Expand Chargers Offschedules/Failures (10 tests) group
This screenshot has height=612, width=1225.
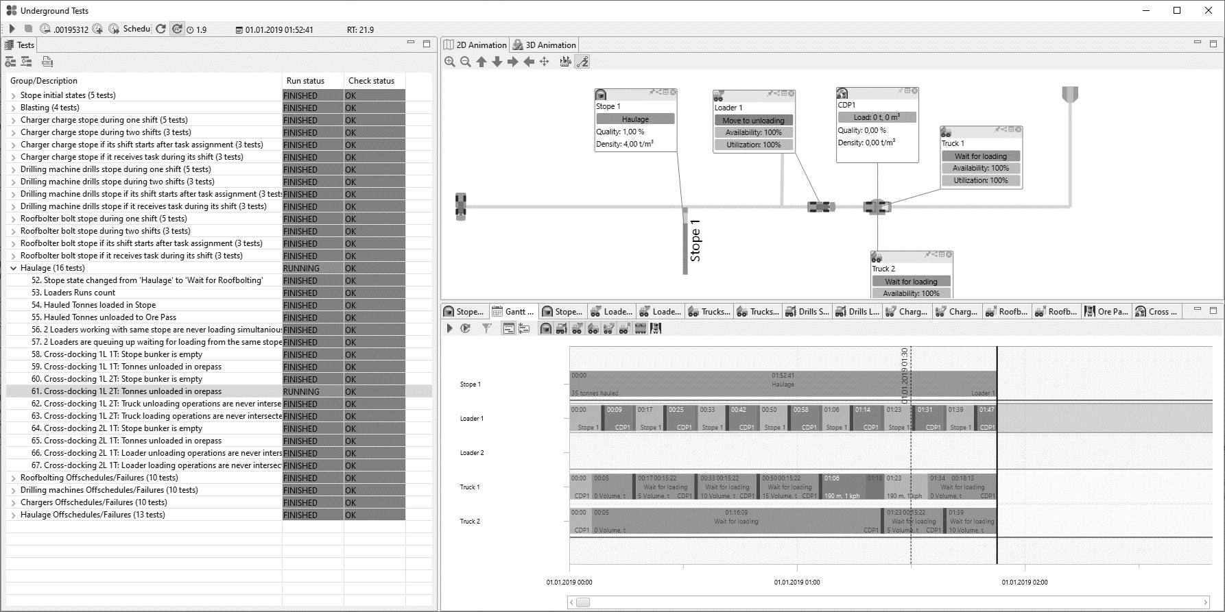(x=13, y=503)
